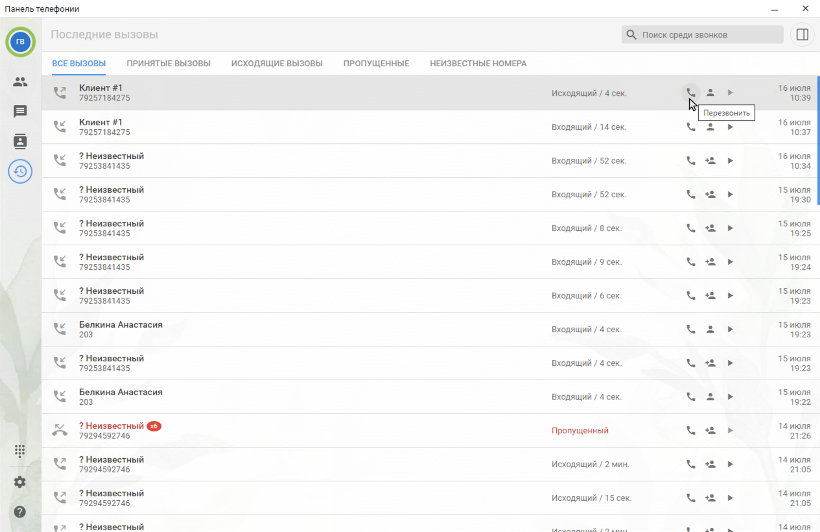Open contact card for Клиент #1 incoming call
Viewport: 820px width, 532px height.
point(710,127)
